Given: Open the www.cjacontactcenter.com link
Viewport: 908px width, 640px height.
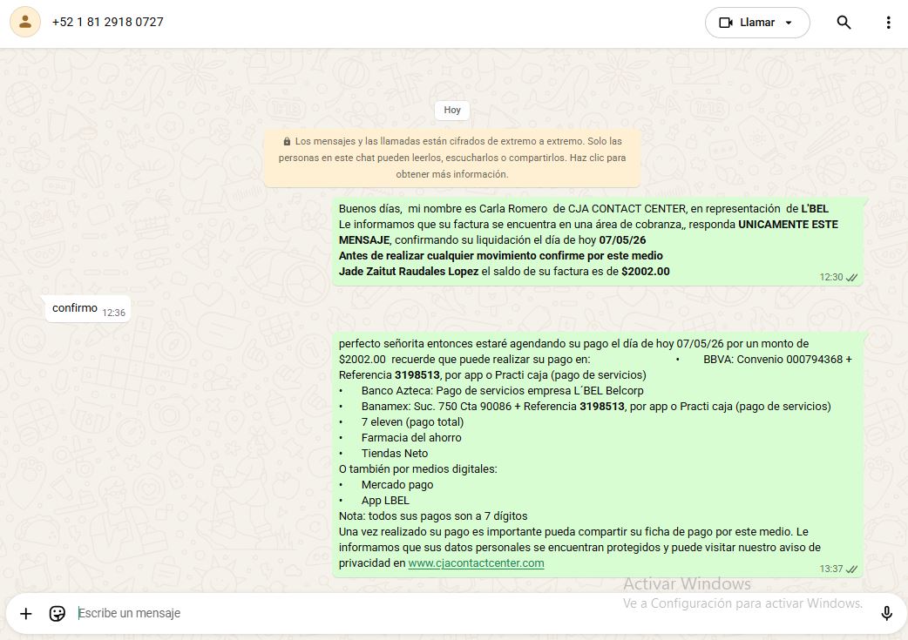Looking at the screenshot, I should tap(476, 563).
